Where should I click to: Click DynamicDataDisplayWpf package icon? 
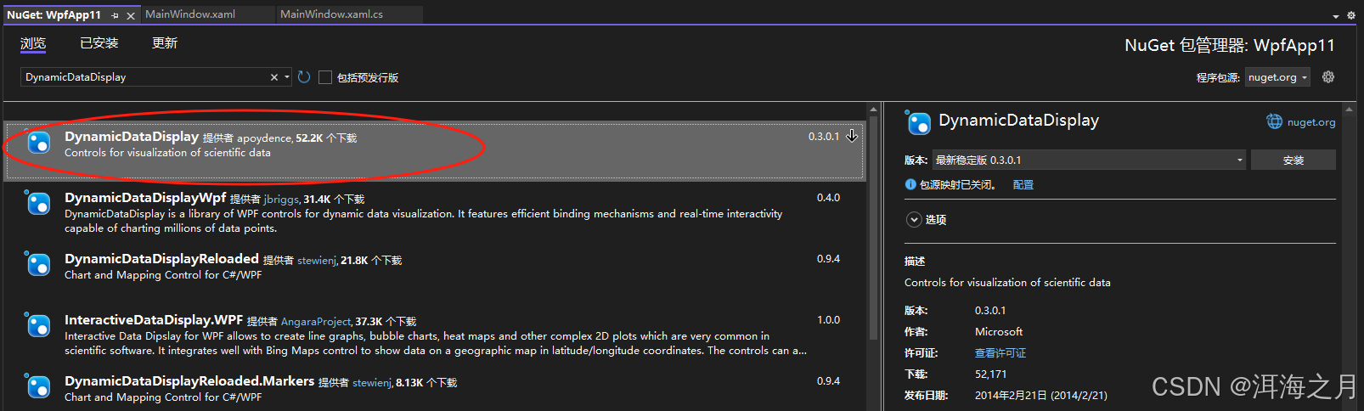click(x=38, y=204)
